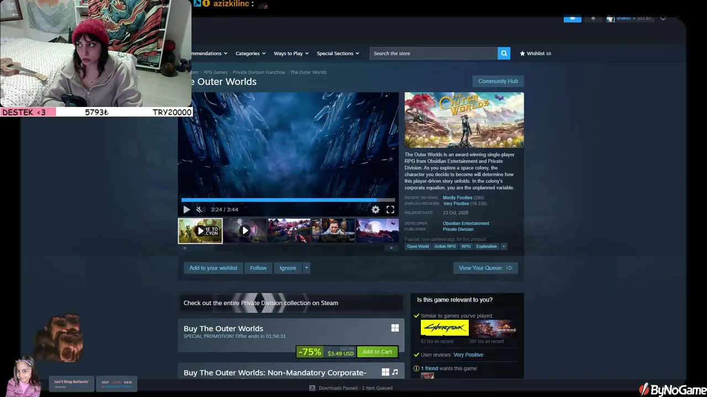
Task: Open Private Division collection banner
Action: [x=291, y=303]
